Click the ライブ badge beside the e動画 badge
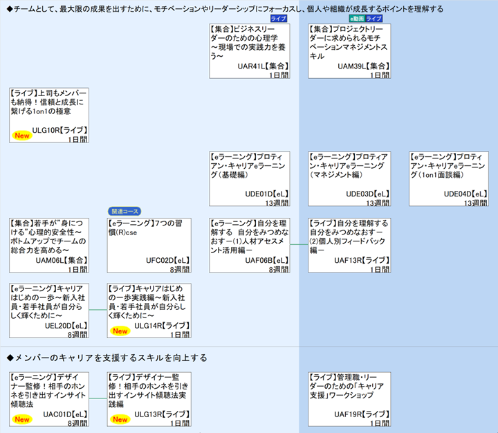 (x=374, y=19)
